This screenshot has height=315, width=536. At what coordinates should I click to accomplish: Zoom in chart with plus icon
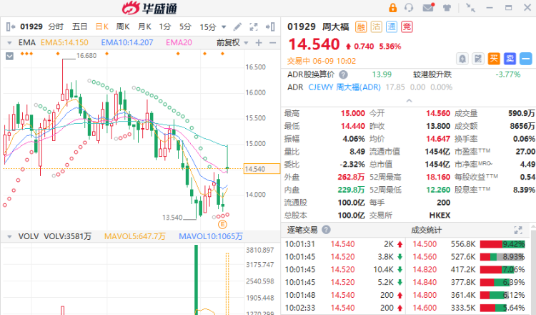259,43
